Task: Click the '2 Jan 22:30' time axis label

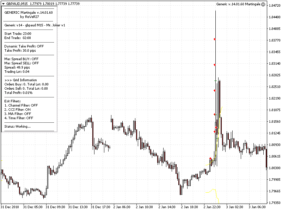Action: (212, 207)
